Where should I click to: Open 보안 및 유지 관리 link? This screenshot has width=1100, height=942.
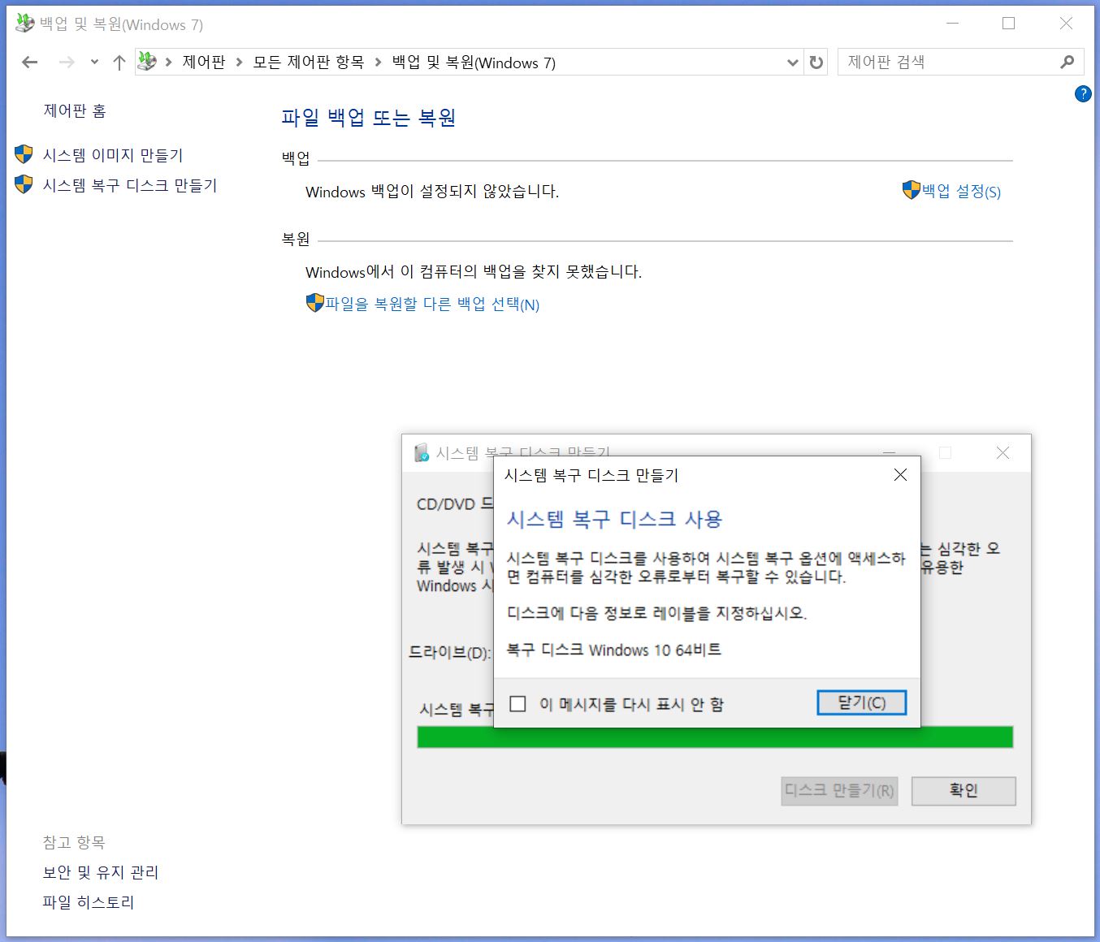pos(101,873)
